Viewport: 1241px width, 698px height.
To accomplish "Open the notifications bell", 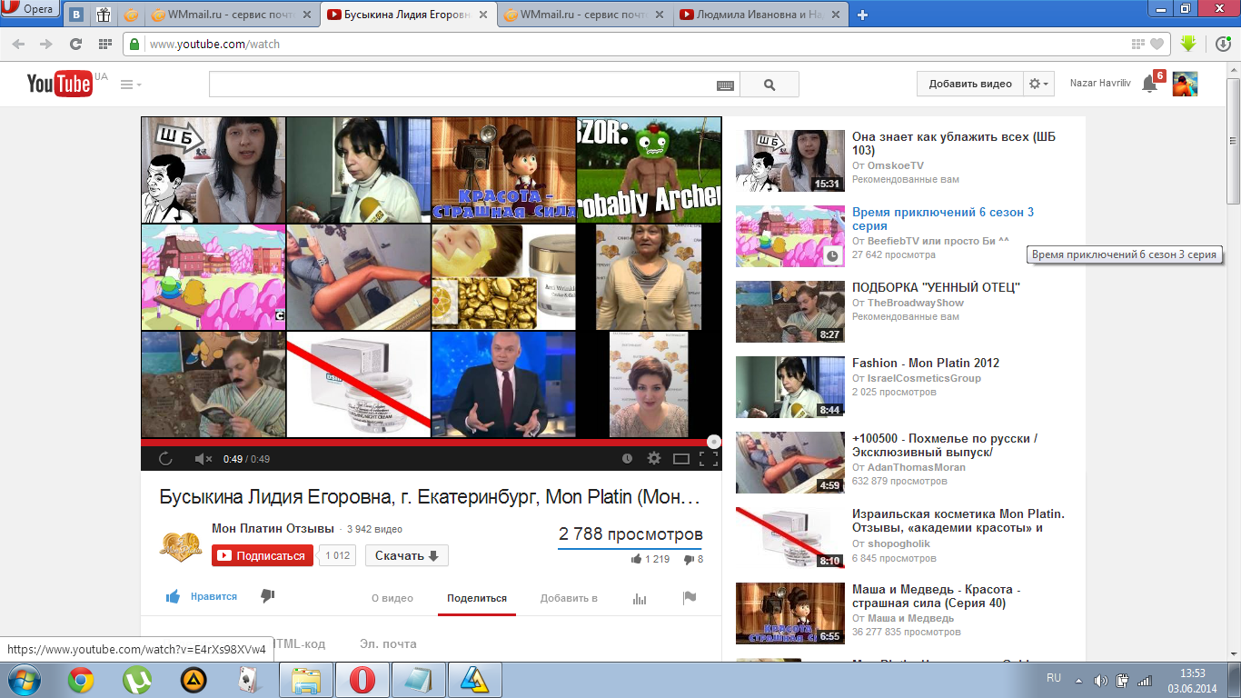I will 1149,85.
